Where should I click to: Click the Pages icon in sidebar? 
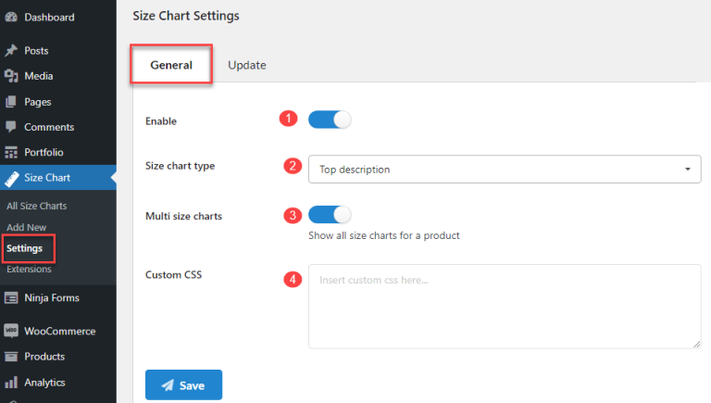[x=11, y=102]
